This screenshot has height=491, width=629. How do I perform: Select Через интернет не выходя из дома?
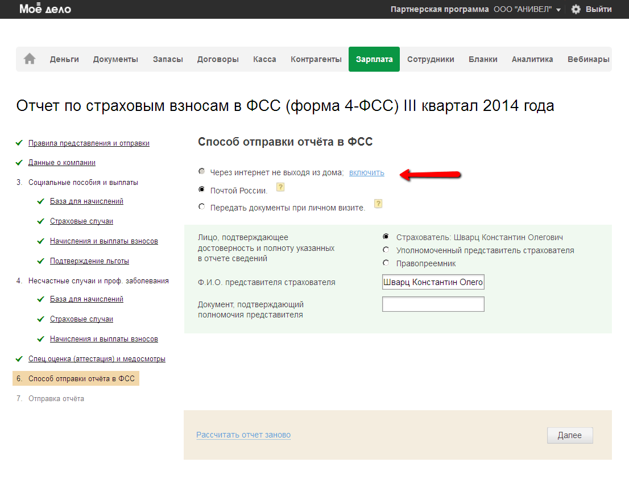point(201,172)
